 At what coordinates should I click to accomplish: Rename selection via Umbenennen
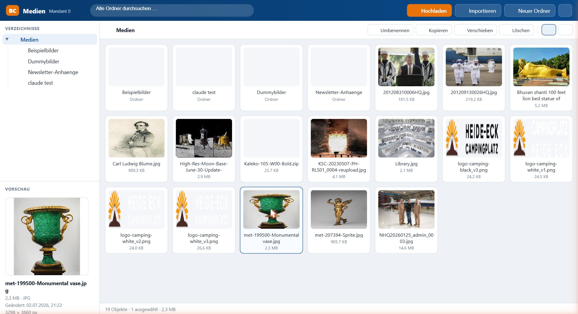click(390, 30)
